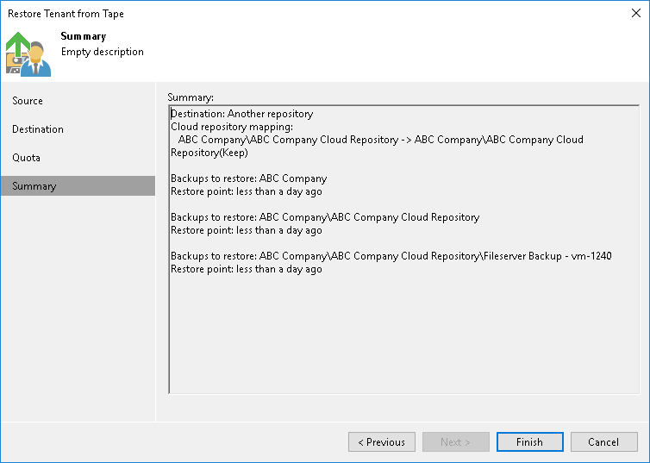Image resolution: width=650 pixels, height=463 pixels.
Task: Click the 'Repository(Keep)' text
Action: point(209,153)
